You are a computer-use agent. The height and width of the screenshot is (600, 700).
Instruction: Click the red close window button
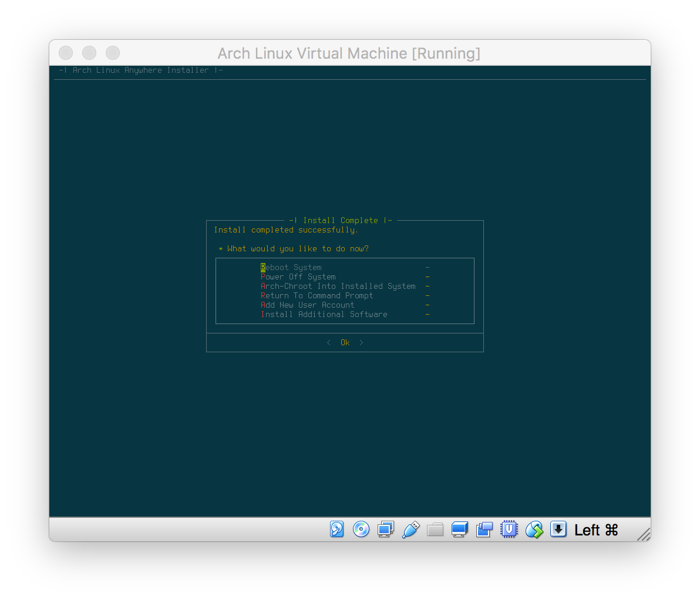point(66,53)
